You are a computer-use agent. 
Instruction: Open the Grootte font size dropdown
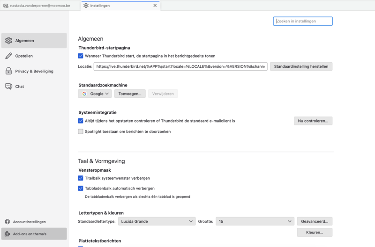tap(255, 221)
